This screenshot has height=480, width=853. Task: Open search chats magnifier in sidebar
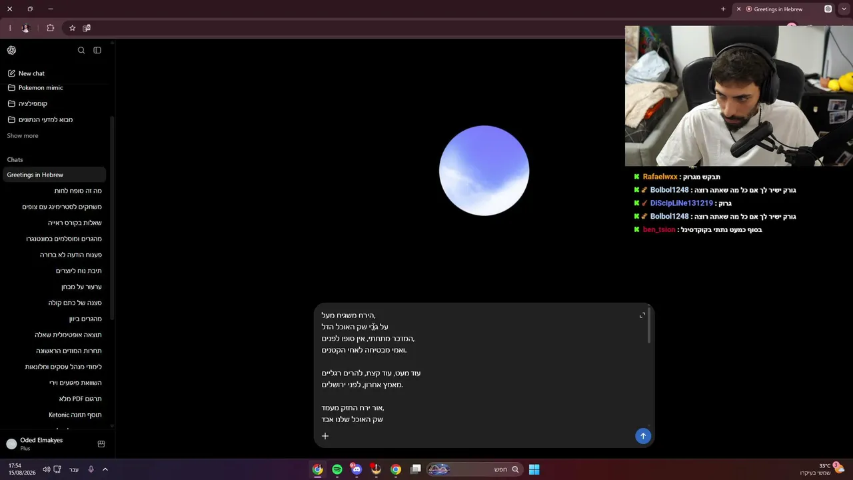coord(81,50)
